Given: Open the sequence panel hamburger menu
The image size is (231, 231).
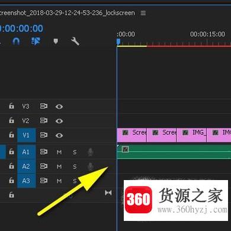Looking at the screenshot, I should 143,13.
